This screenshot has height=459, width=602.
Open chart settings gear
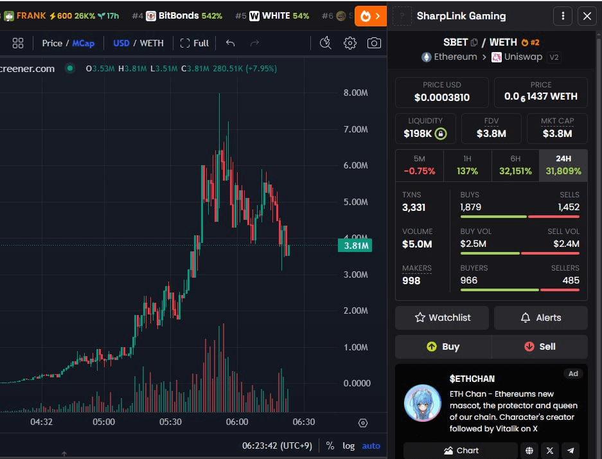(x=350, y=43)
